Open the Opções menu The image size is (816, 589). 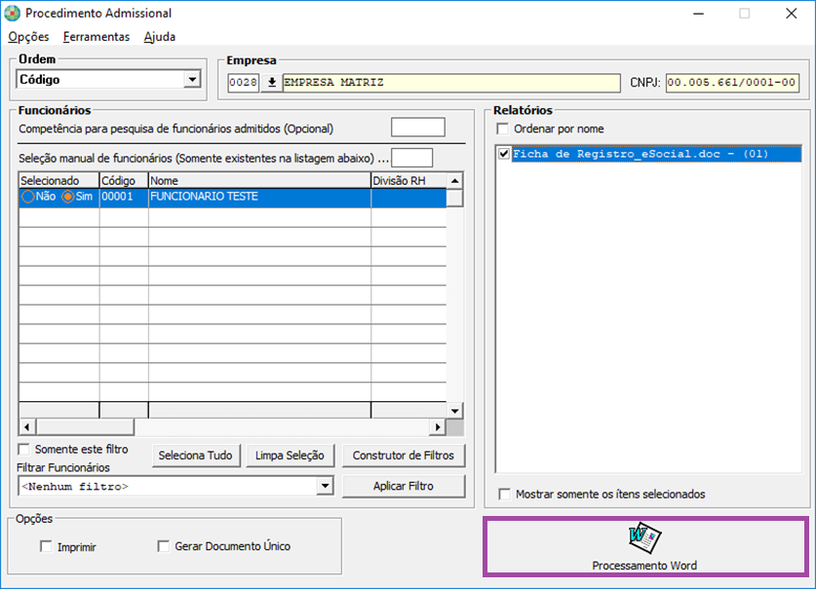(x=28, y=37)
